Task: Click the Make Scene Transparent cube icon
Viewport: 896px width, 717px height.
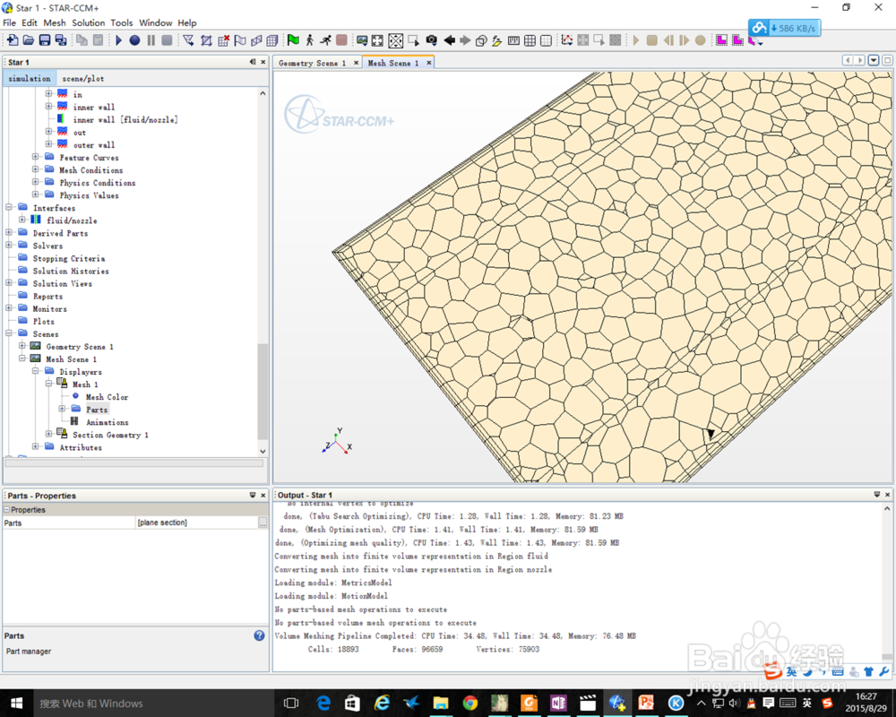Action: click(481, 40)
